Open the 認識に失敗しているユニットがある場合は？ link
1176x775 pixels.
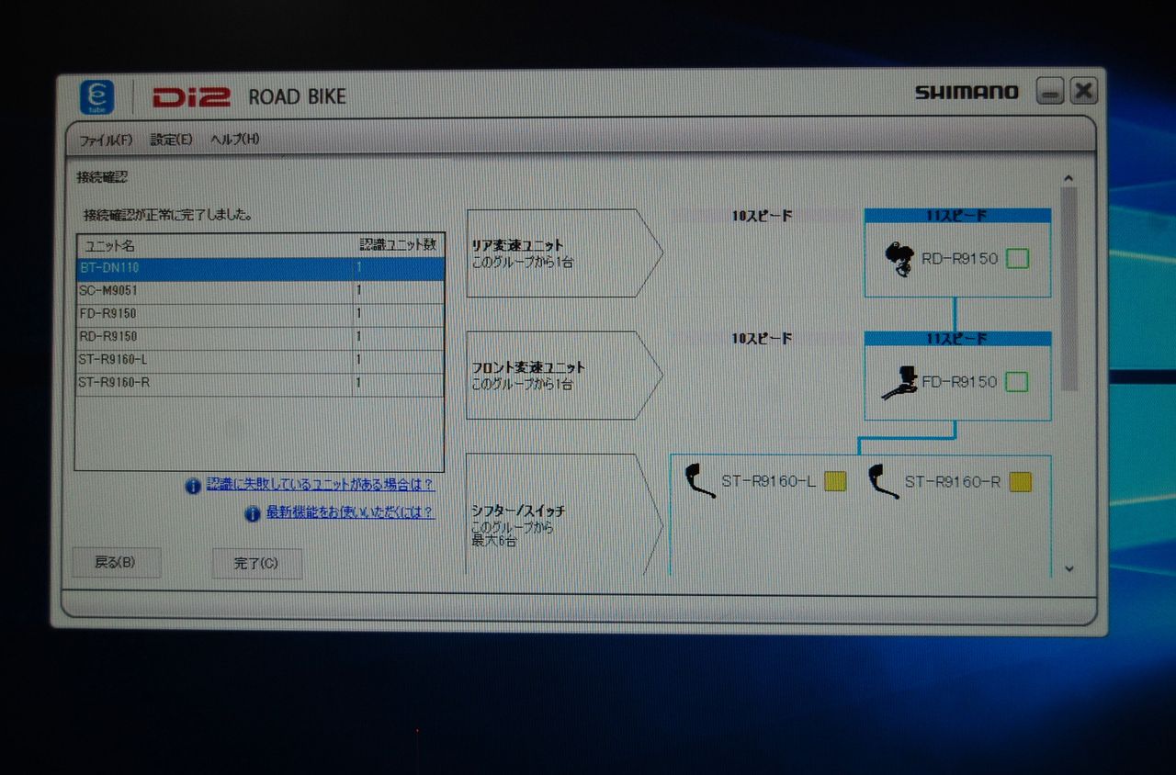[x=321, y=484]
